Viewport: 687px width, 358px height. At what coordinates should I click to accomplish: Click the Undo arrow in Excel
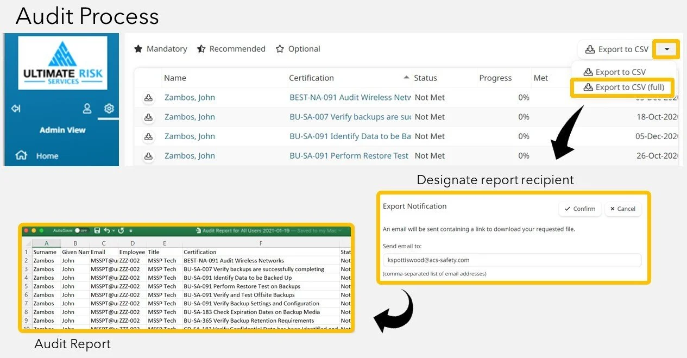[x=108, y=231]
